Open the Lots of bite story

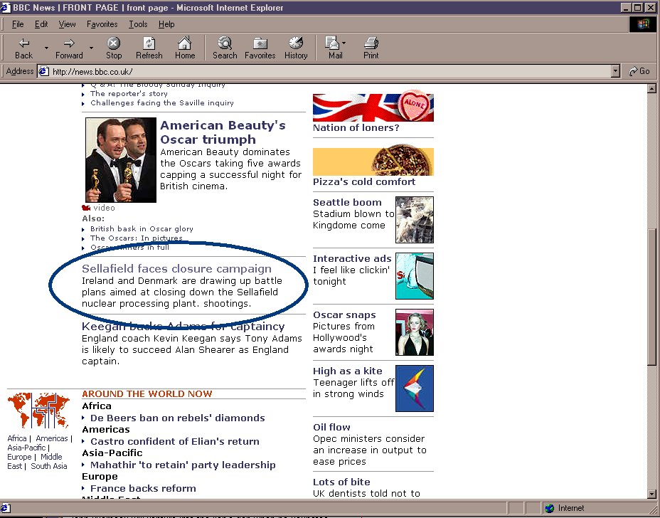click(x=341, y=482)
